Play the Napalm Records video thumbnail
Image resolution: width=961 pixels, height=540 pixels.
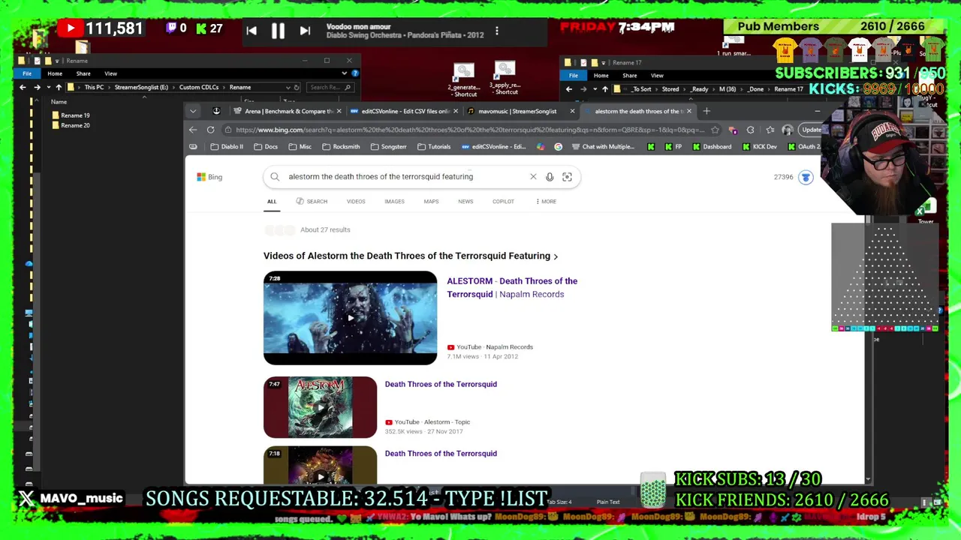pos(350,318)
